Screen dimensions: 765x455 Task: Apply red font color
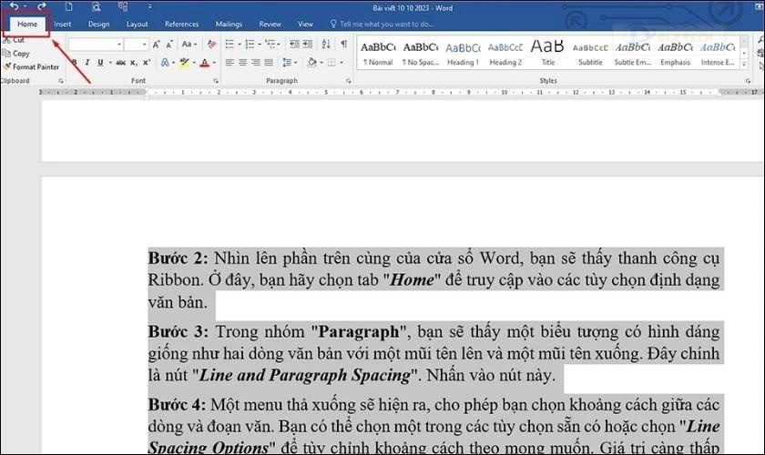pyautogui.click(x=204, y=63)
